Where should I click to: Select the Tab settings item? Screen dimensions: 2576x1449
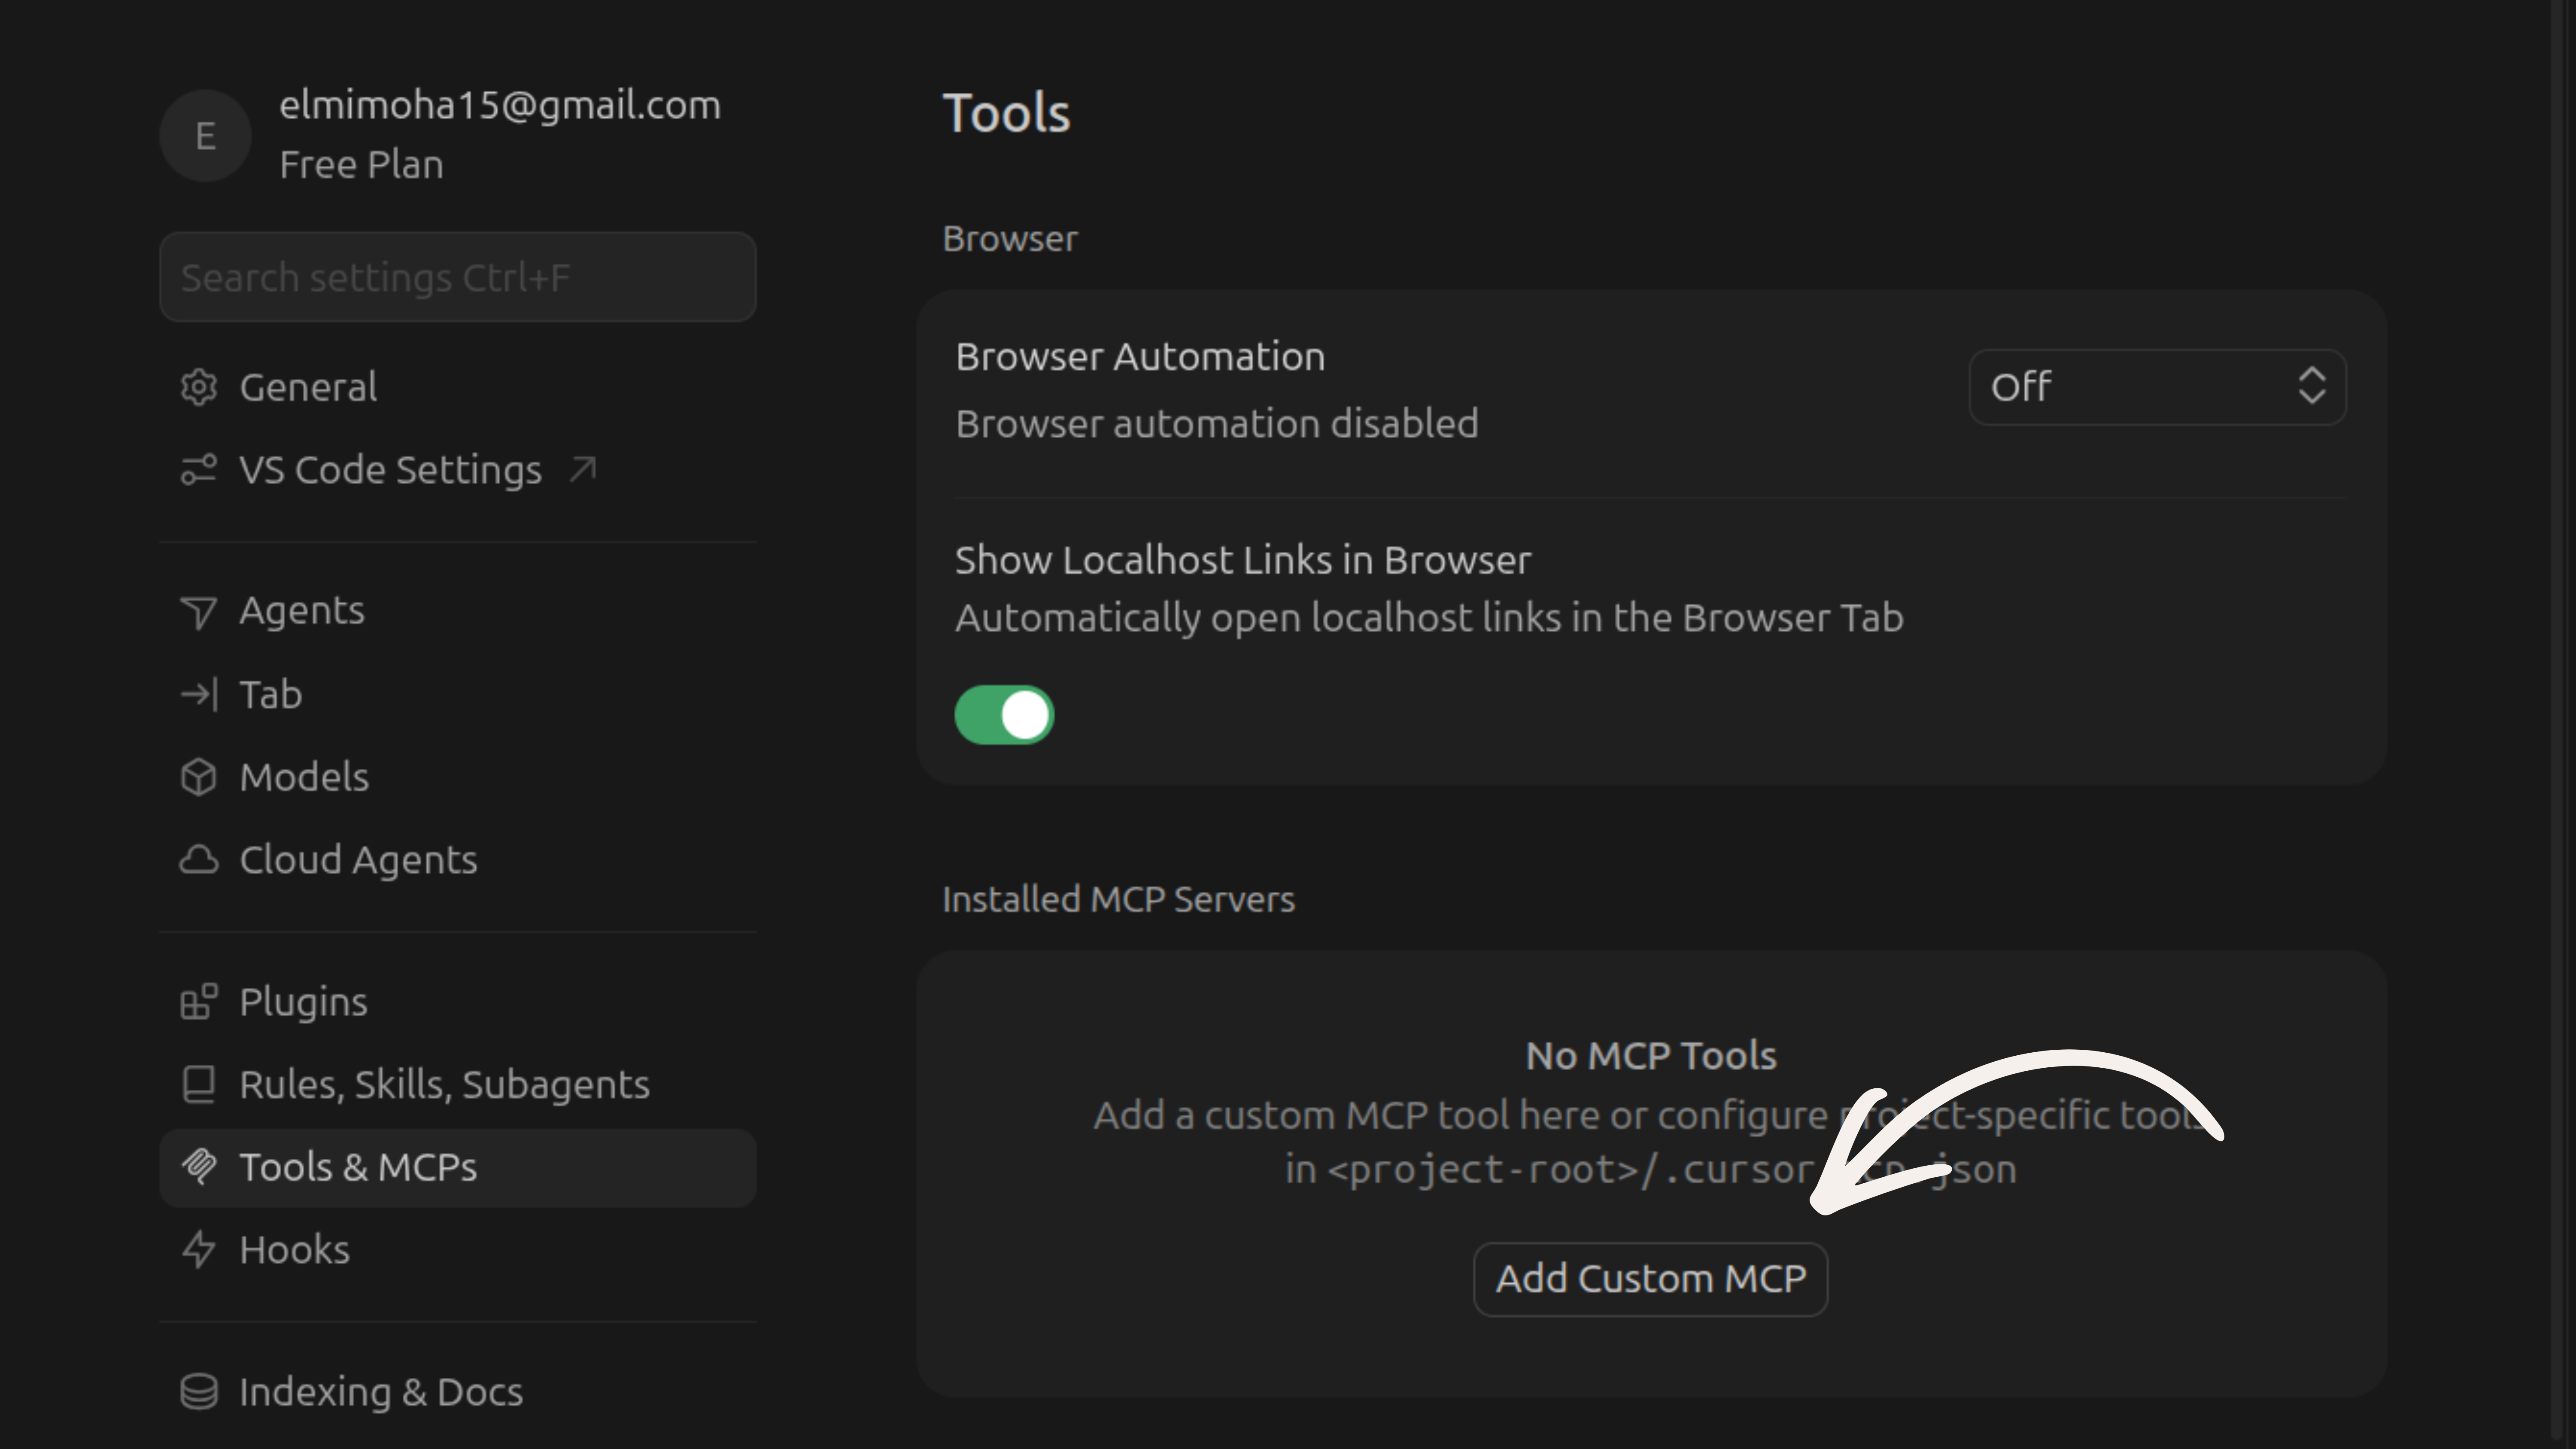coord(458,694)
